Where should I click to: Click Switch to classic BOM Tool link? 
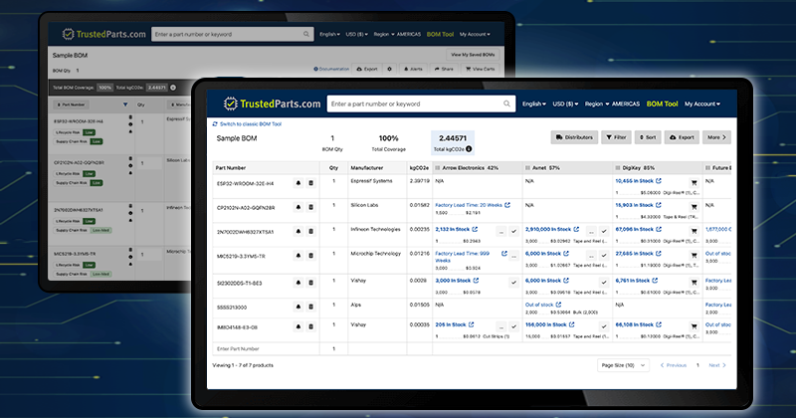(x=247, y=124)
